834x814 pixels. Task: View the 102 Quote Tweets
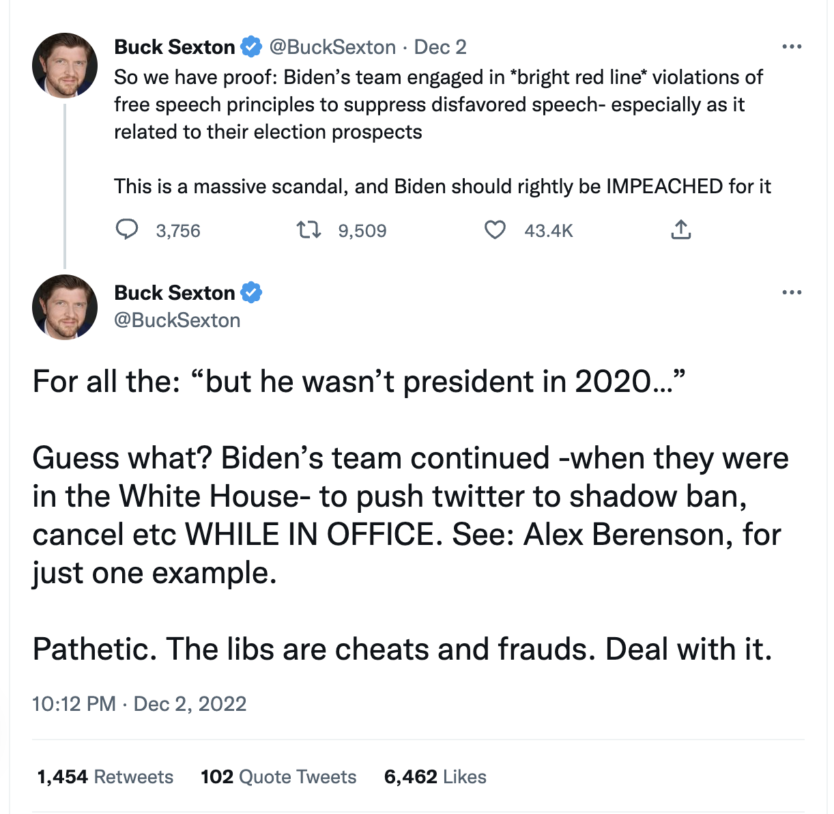(278, 776)
